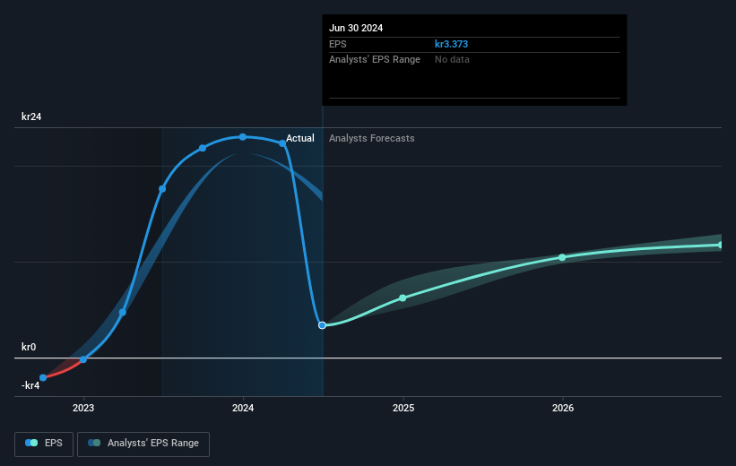Click the kr24 y-axis label
The image size is (736, 466).
(x=31, y=116)
